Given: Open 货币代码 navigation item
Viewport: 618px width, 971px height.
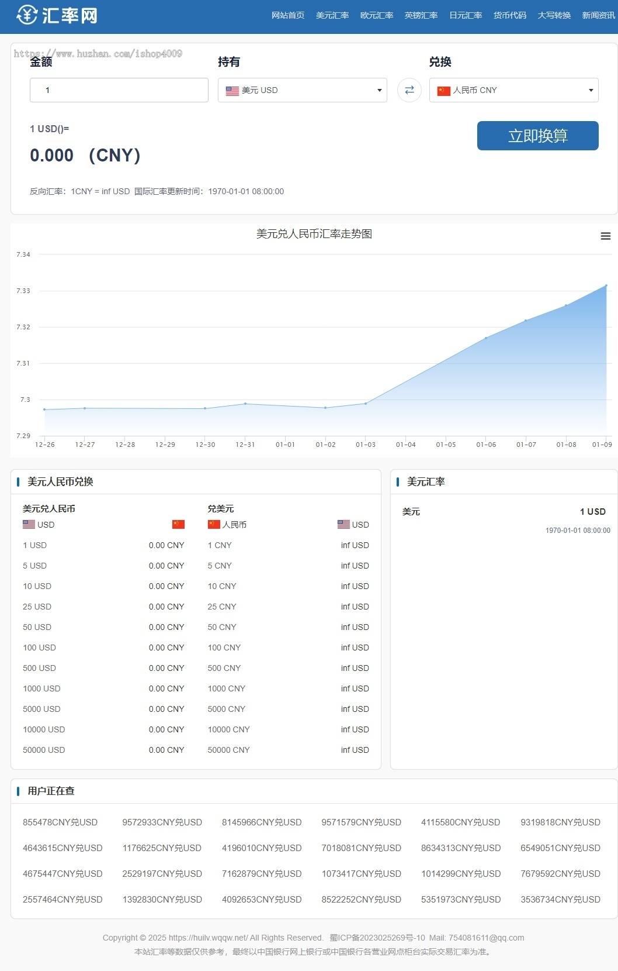Looking at the screenshot, I should tap(510, 15).
